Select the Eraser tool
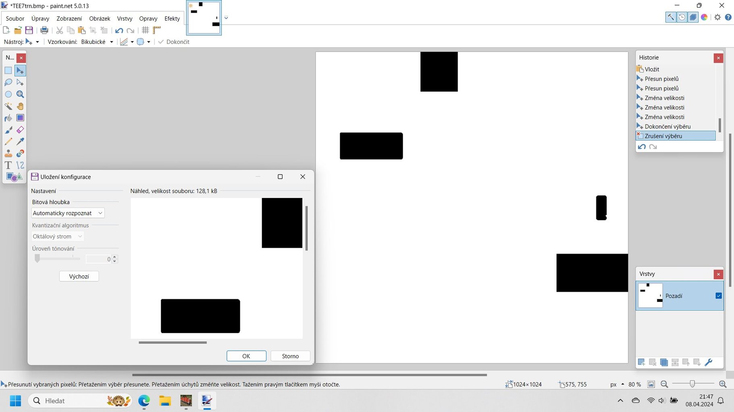The width and height of the screenshot is (734, 412). click(20, 130)
